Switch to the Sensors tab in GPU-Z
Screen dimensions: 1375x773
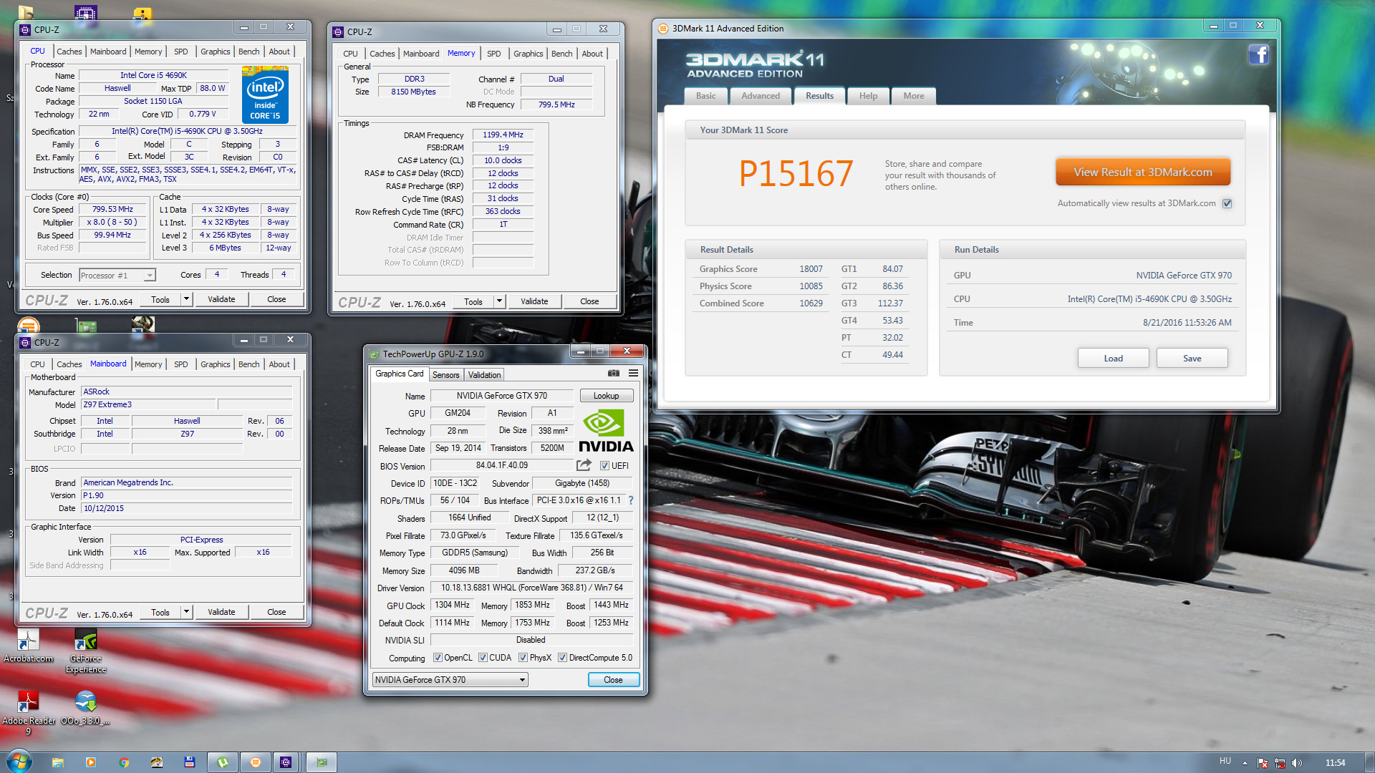pyautogui.click(x=445, y=375)
